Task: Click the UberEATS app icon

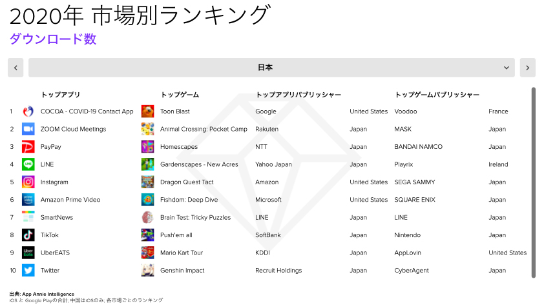Action: click(x=28, y=253)
